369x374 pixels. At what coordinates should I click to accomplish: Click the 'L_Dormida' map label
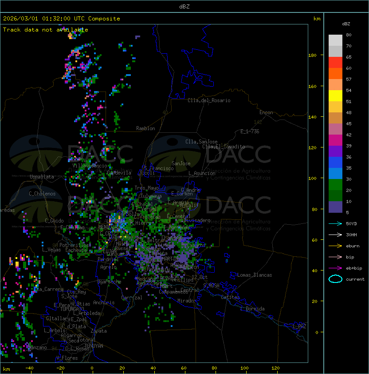pos(252,309)
